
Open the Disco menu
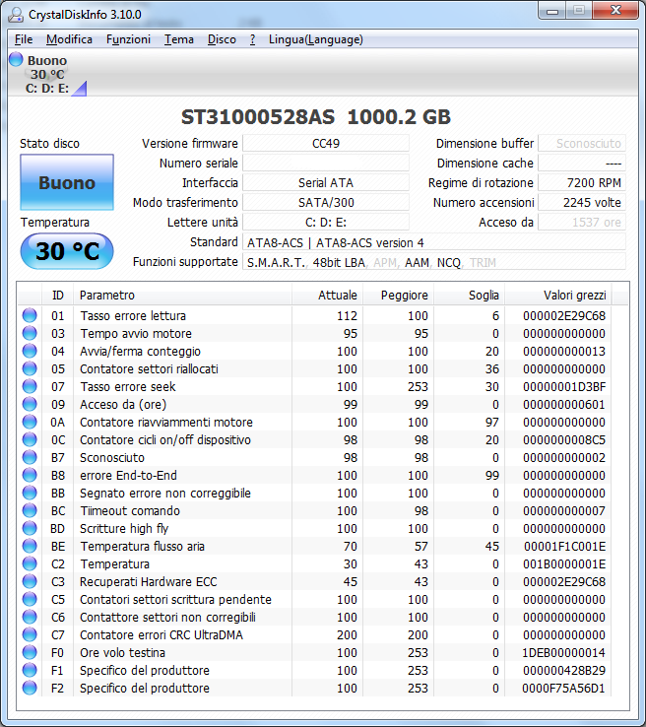pos(222,39)
